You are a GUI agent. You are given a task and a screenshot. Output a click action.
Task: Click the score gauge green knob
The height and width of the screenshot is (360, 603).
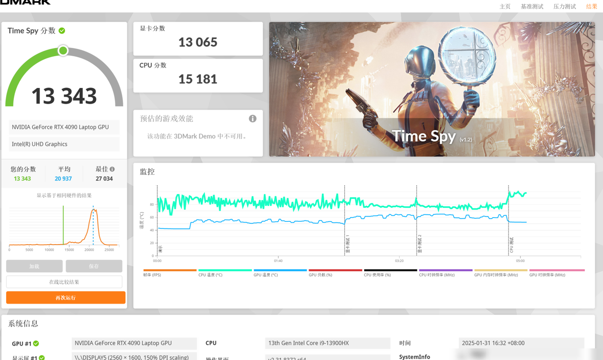coord(63,50)
